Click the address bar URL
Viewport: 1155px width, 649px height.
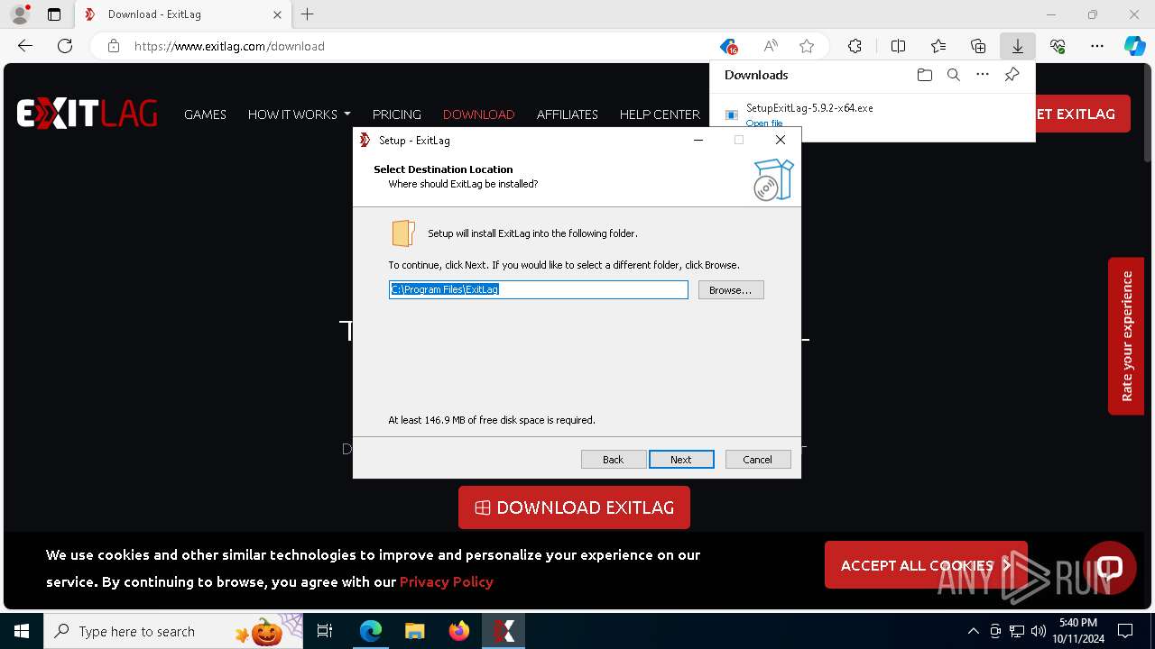click(229, 46)
